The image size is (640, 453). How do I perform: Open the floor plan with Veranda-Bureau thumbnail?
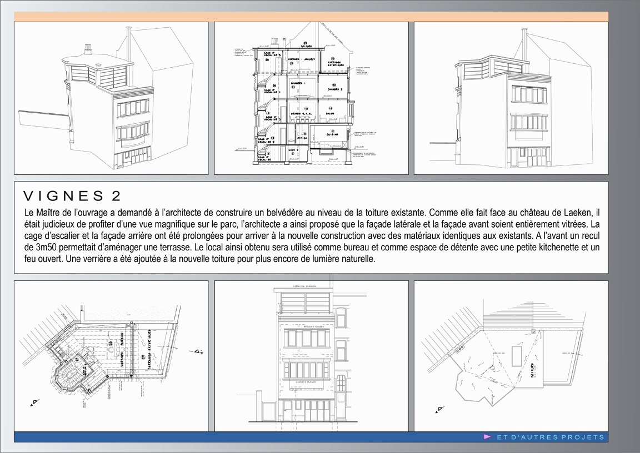click(x=111, y=356)
